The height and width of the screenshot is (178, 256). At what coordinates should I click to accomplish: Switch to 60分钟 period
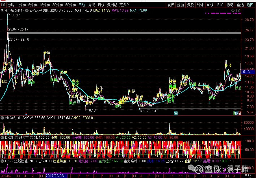[71, 5]
